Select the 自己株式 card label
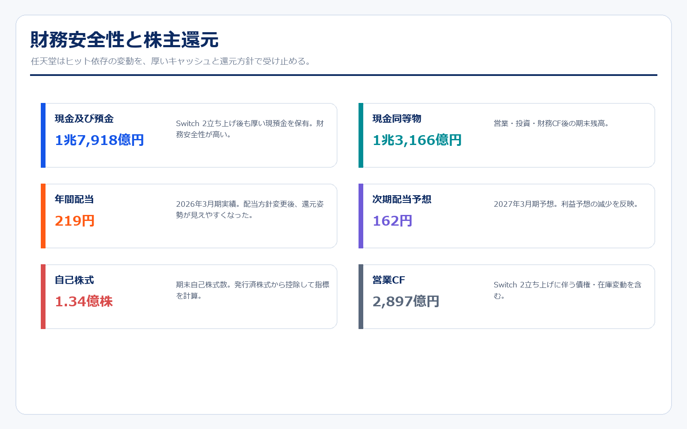 point(74,280)
